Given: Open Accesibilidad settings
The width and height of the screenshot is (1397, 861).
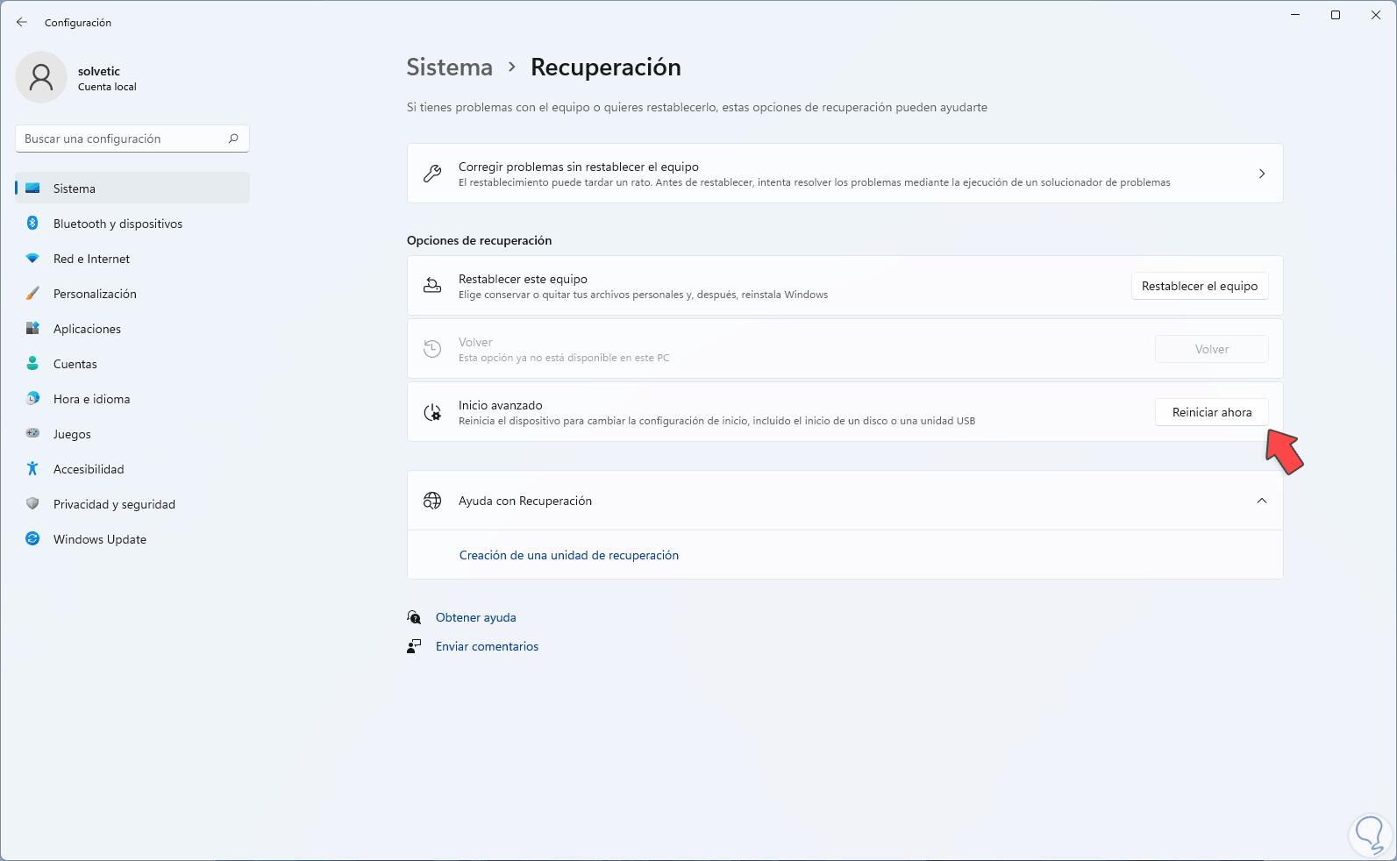Looking at the screenshot, I should pos(89,469).
